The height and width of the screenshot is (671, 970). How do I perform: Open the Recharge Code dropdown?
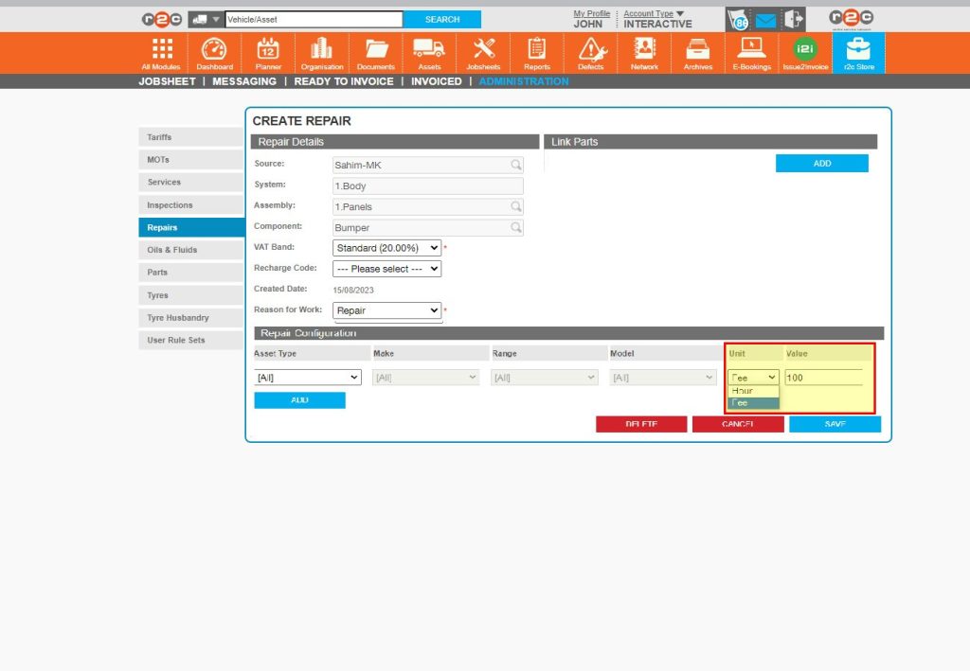(x=386, y=269)
